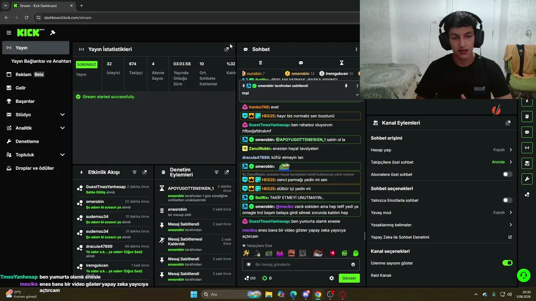
Task: Click the taskbar Ara search box
Action: (x=232, y=294)
